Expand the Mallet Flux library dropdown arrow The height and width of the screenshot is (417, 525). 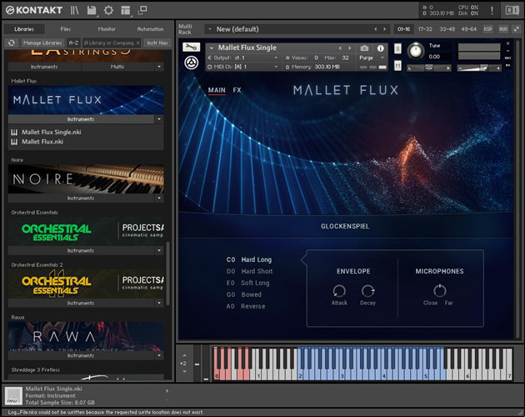coord(159,119)
